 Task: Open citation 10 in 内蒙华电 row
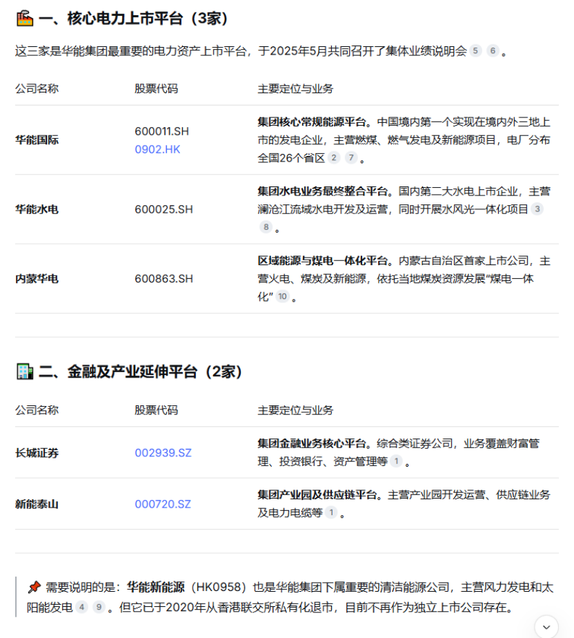pos(283,297)
